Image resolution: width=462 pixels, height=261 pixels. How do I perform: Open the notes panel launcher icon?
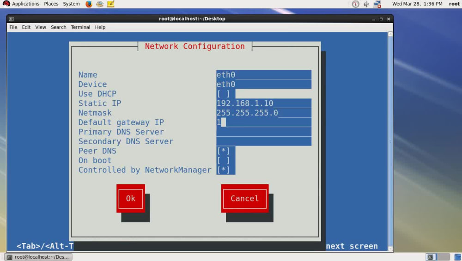pyautogui.click(x=111, y=4)
